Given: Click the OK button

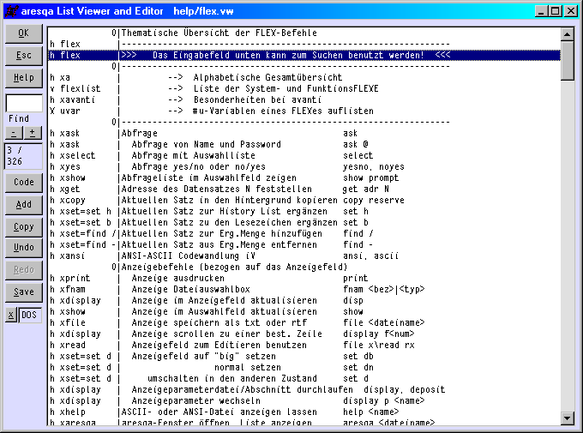Looking at the screenshot, I should [23, 33].
